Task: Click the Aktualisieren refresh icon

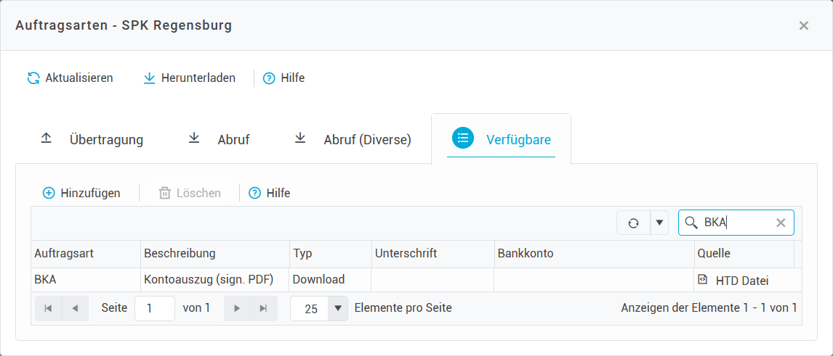Action: pos(33,78)
